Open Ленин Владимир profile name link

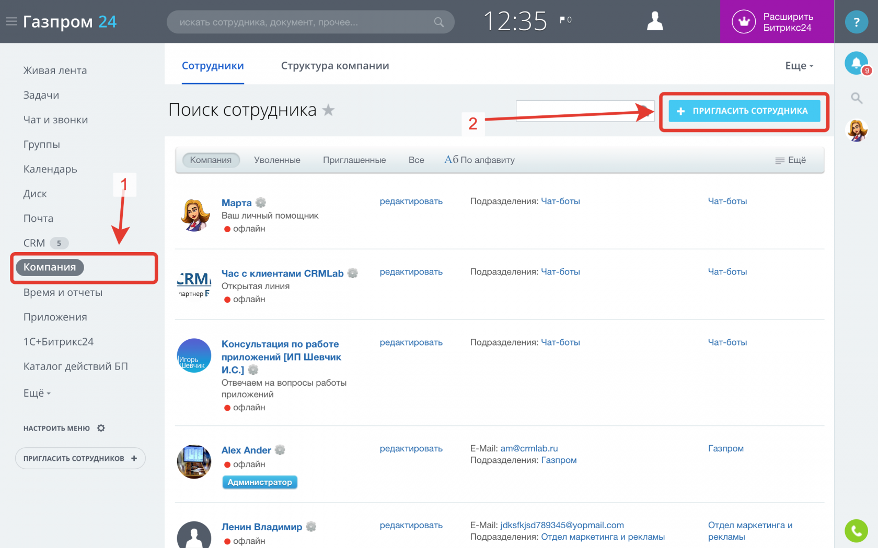(x=262, y=527)
